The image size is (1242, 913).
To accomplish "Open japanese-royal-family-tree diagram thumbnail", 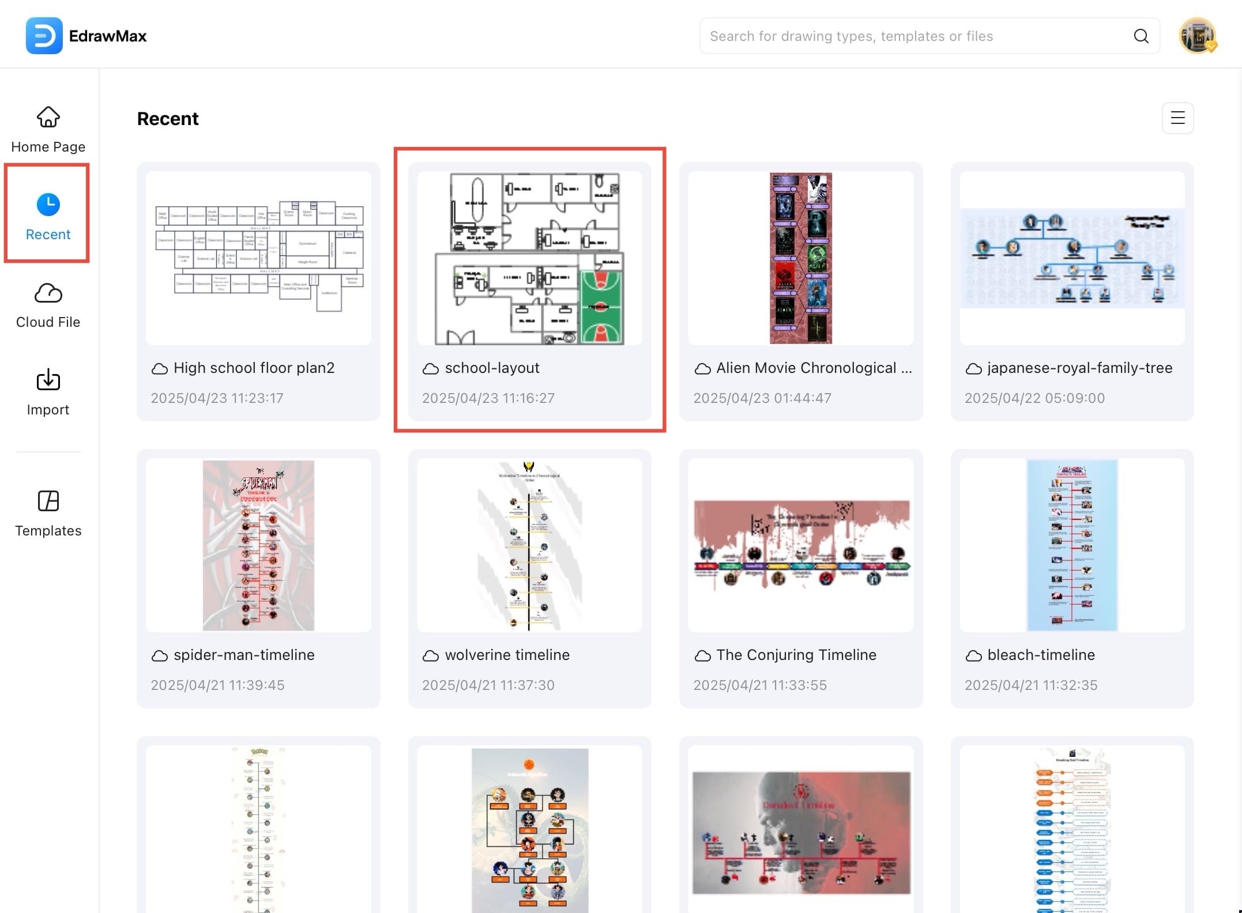I will click(1072, 258).
